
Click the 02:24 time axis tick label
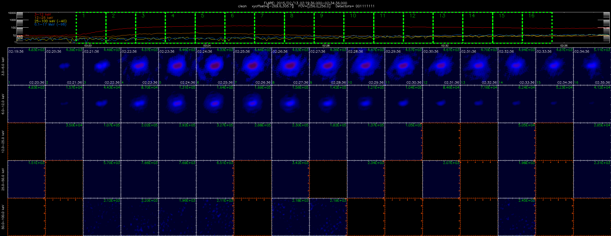(207, 46)
